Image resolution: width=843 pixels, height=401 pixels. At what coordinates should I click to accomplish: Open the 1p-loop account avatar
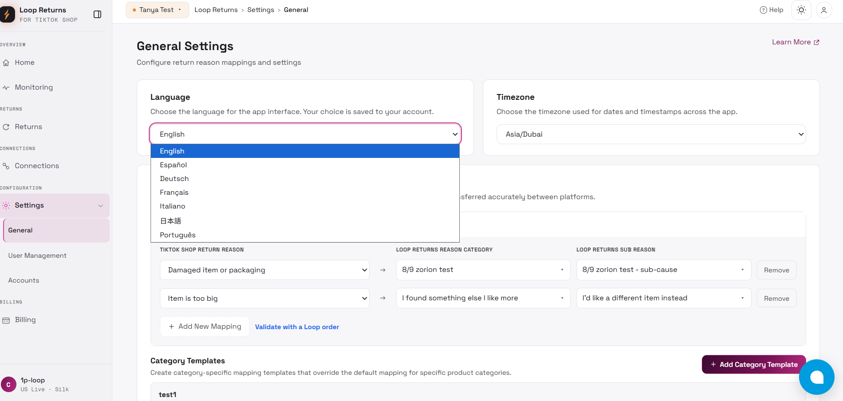coord(8,385)
